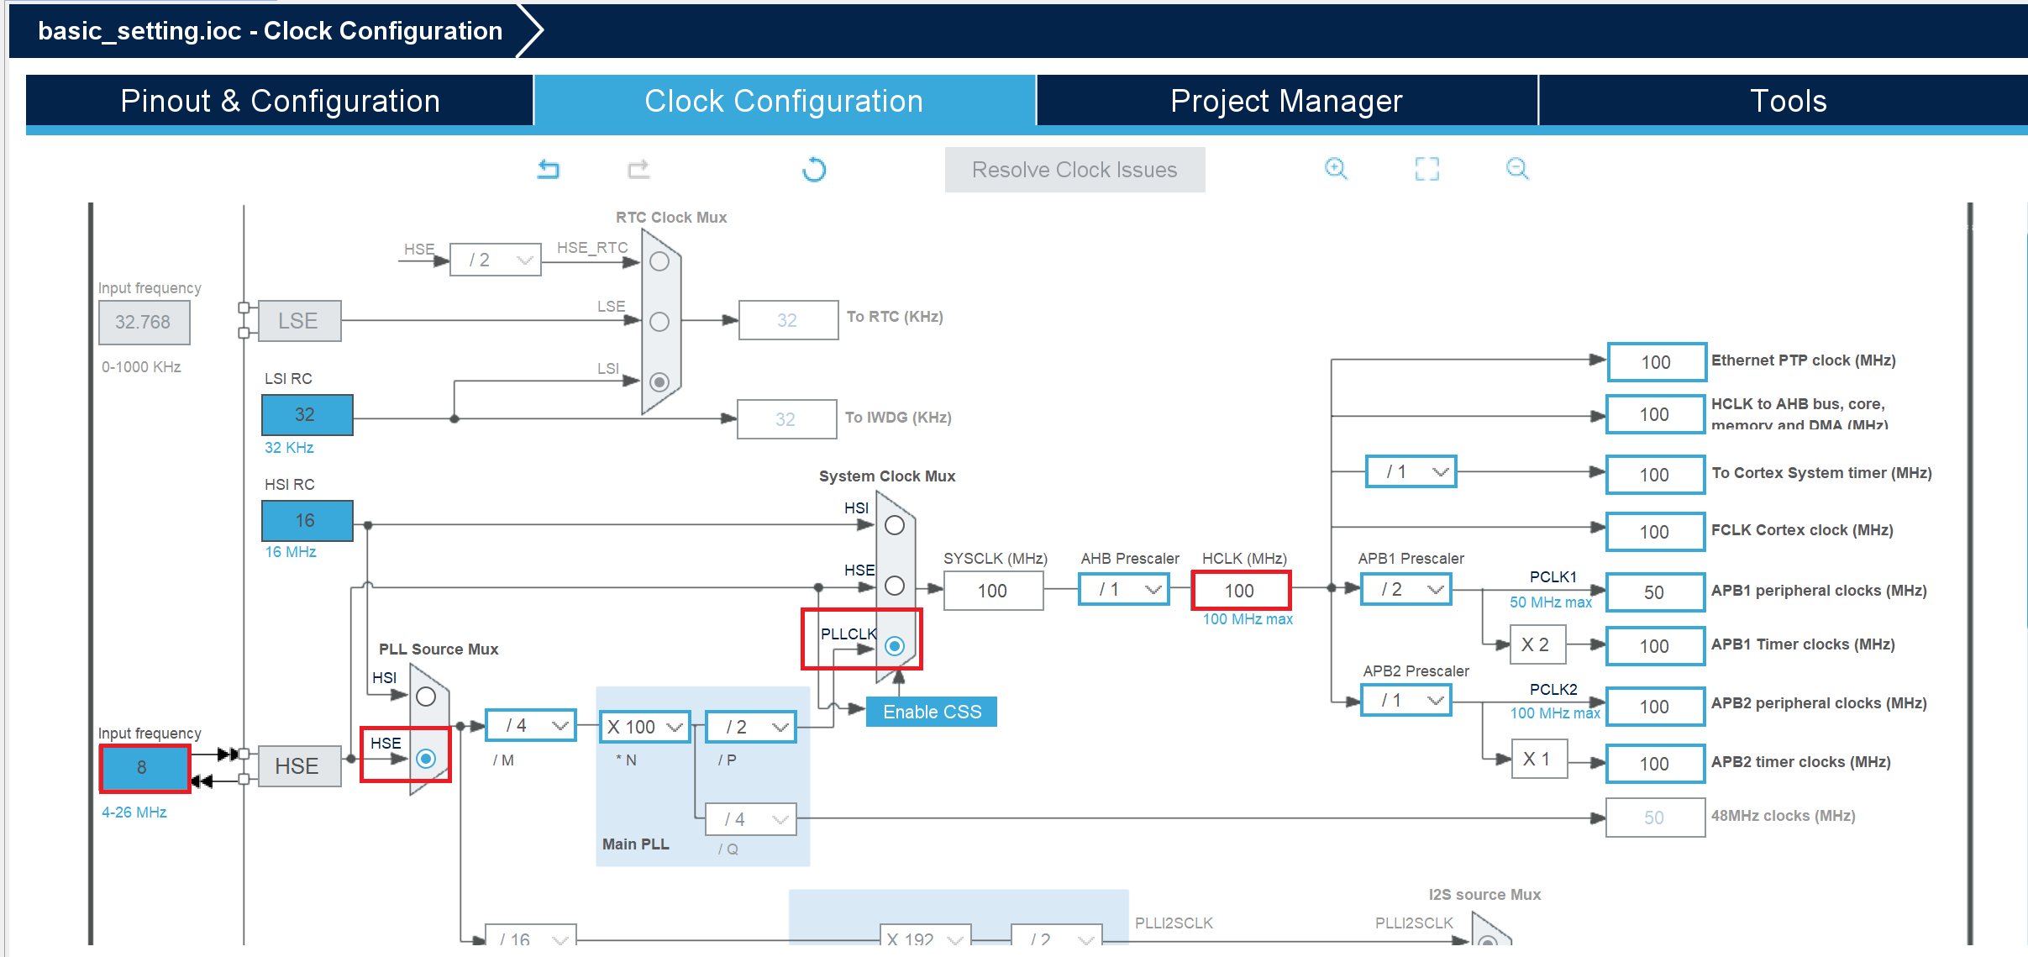Viewport: 2028px width, 957px height.
Task: Expand the PLL X 100 multiplier dropdown
Action: pos(645,727)
